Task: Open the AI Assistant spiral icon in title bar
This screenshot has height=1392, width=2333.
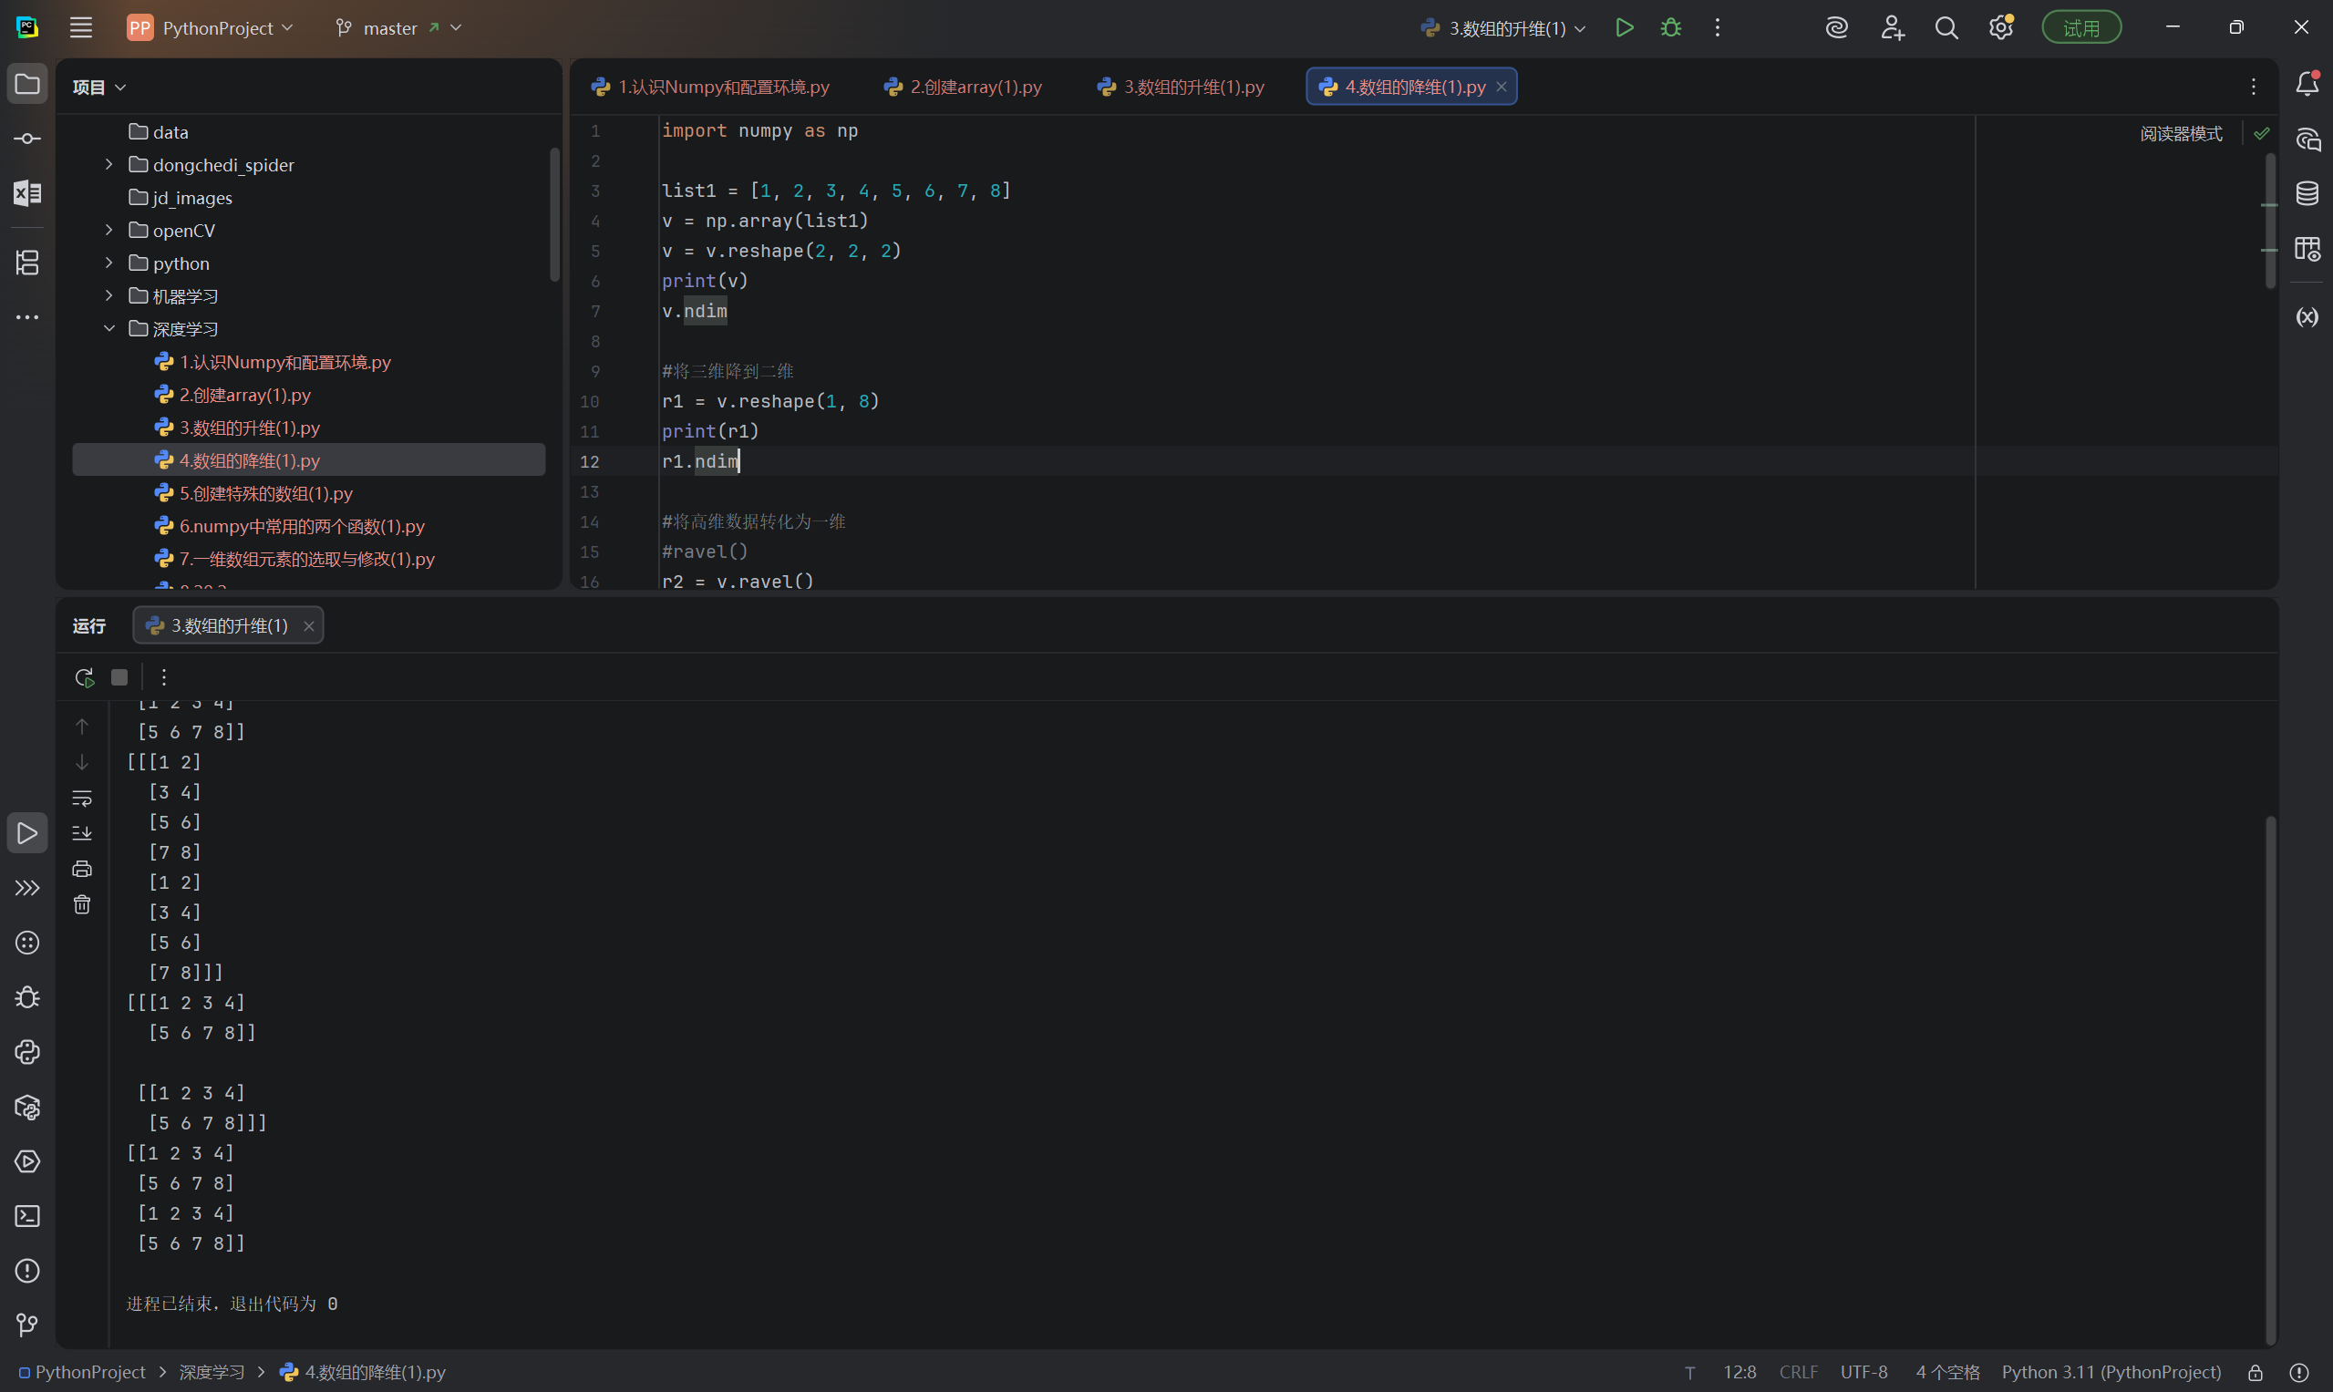Action: (1837, 28)
